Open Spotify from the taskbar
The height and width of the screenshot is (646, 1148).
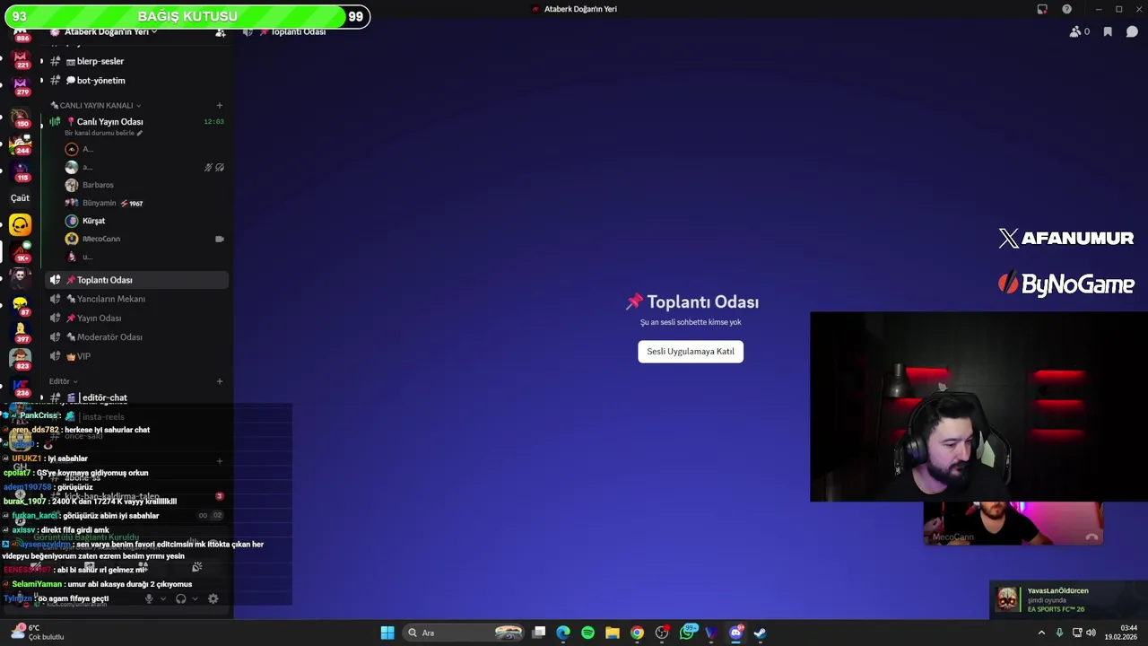[587, 633]
